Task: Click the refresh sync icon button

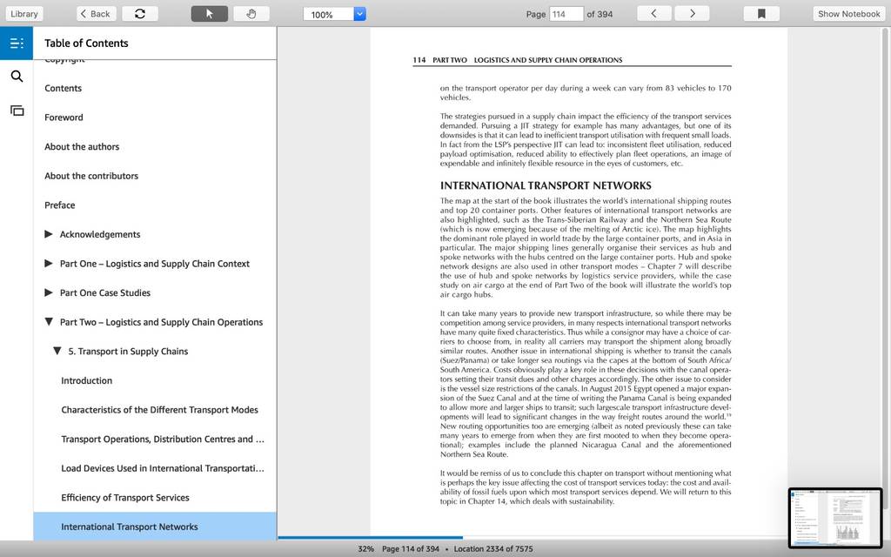Action: (x=140, y=14)
